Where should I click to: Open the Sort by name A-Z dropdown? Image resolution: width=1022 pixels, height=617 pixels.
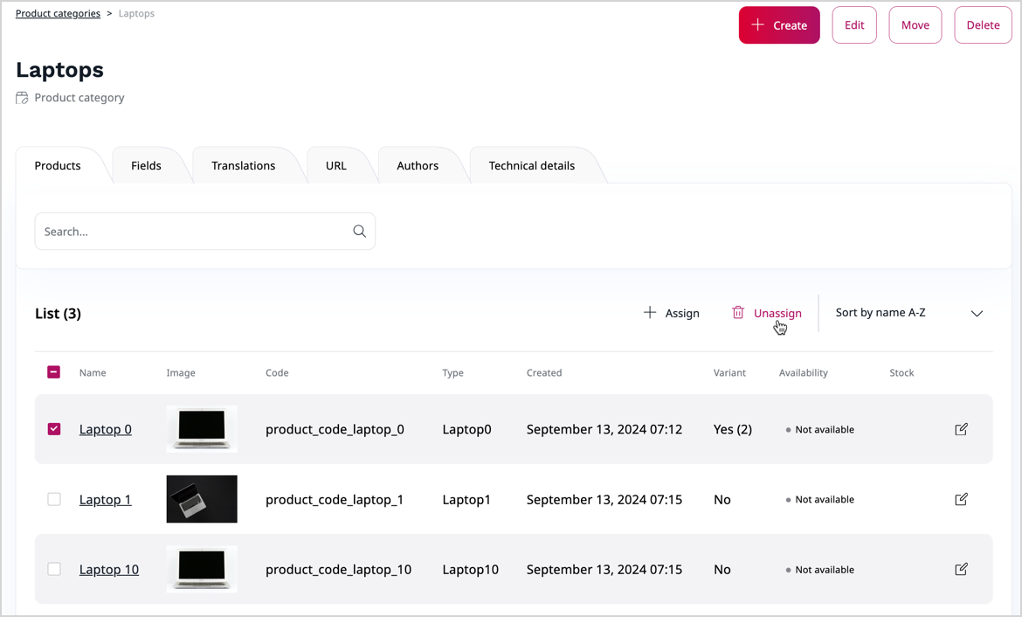908,313
